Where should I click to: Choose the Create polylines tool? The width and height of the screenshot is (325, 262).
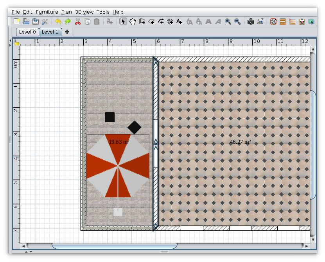161,21
